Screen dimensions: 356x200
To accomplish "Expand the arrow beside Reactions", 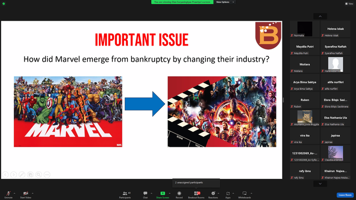I will (219, 193).
